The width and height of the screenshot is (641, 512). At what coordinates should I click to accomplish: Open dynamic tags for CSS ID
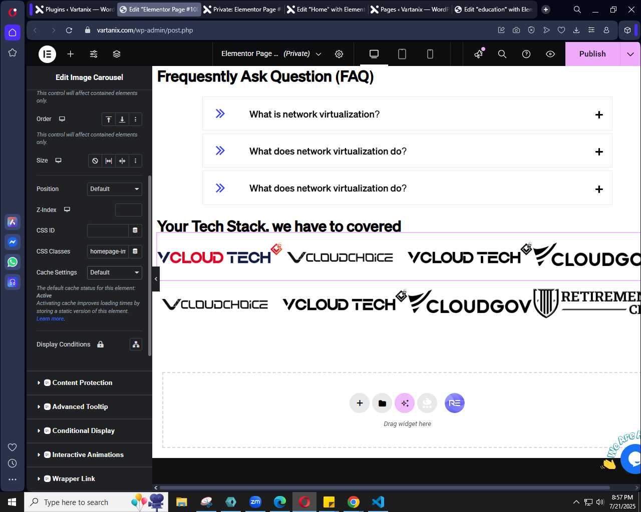coord(135,230)
